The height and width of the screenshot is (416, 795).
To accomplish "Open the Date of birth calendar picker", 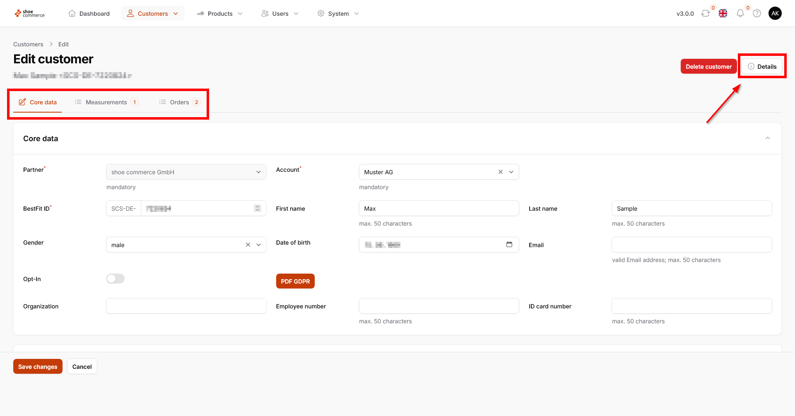I will click(x=509, y=245).
